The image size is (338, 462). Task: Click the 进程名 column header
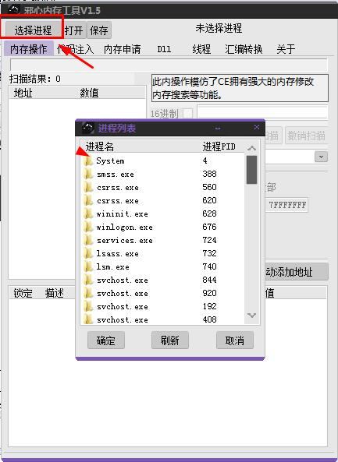[x=100, y=146]
